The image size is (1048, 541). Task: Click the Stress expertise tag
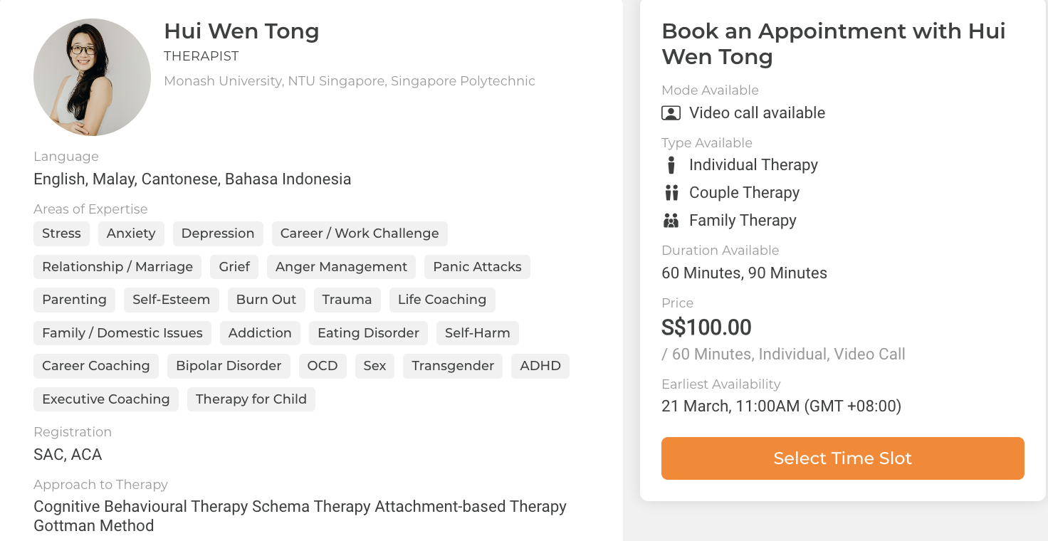point(61,233)
